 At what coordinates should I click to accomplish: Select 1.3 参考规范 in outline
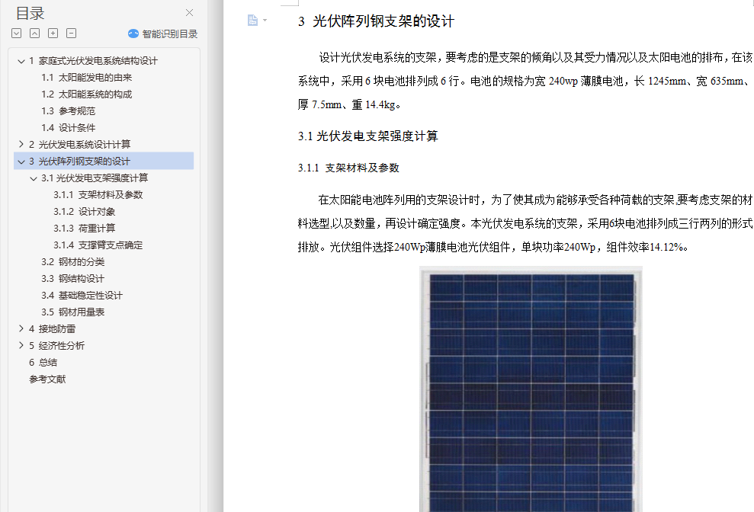(x=69, y=111)
